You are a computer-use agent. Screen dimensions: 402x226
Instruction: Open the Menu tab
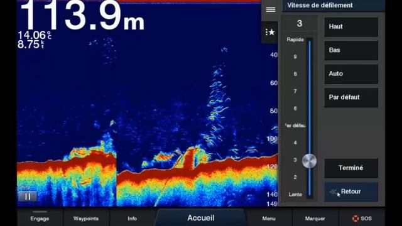[269, 218]
